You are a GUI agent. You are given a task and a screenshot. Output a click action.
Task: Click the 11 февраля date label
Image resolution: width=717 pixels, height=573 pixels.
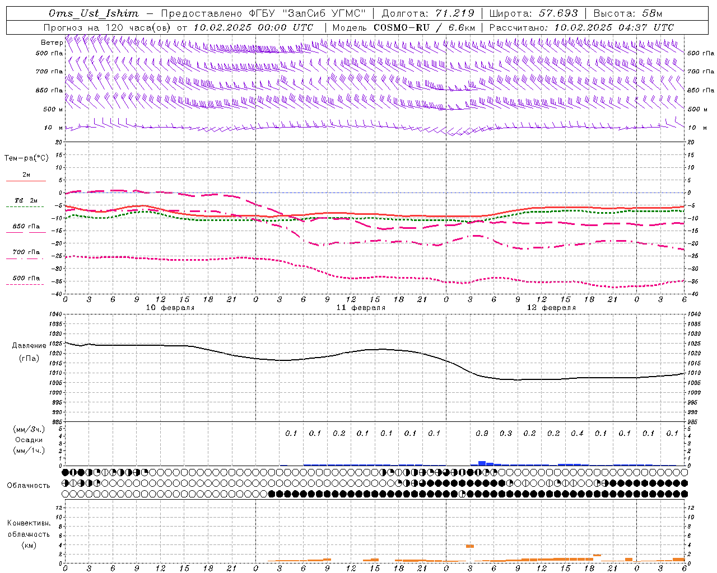tap(361, 308)
